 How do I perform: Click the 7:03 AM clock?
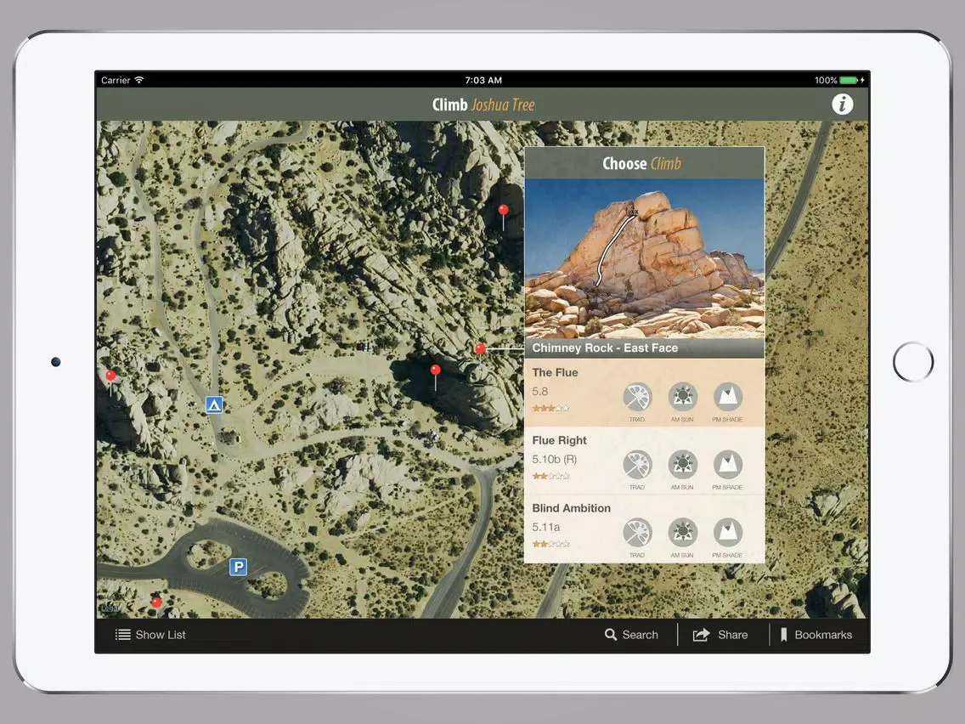(483, 80)
